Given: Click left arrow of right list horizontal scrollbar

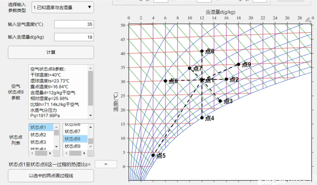Looking at the screenshot, I should (x=66, y=153).
